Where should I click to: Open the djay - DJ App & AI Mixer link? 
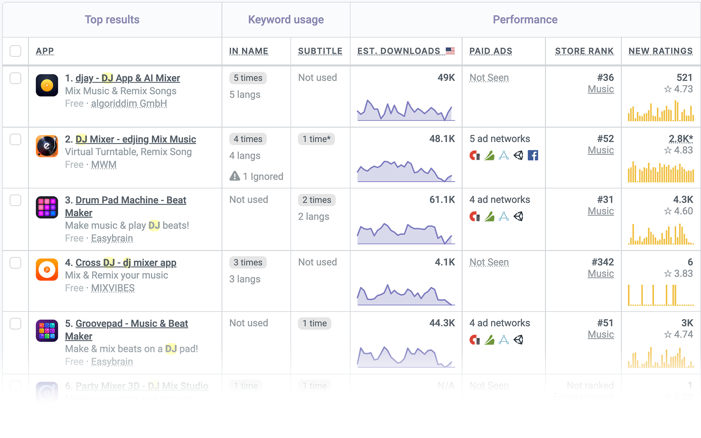click(x=128, y=78)
